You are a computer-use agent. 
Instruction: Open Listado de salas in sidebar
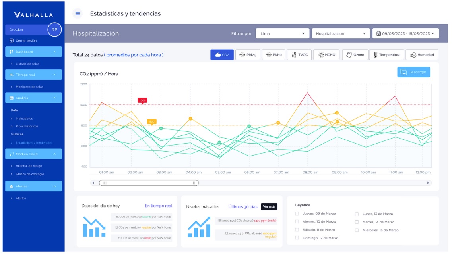click(27, 63)
